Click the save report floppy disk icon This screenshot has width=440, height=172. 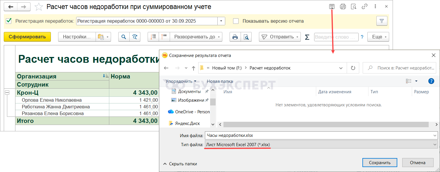[x=332, y=6]
